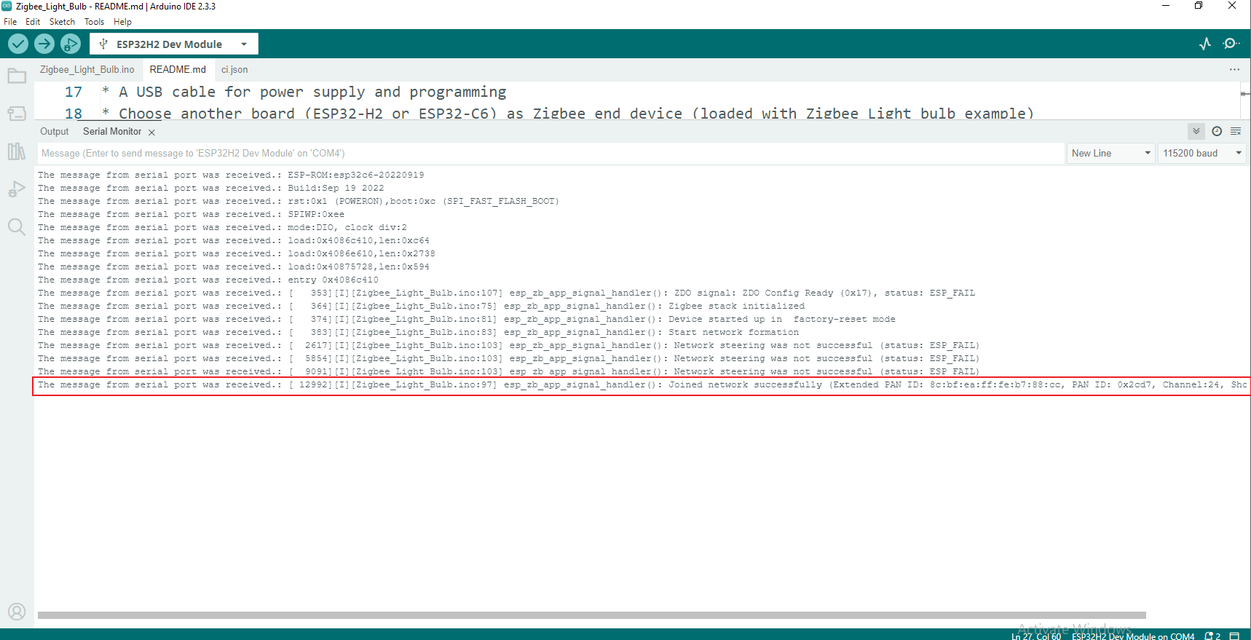This screenshot has height=640, width=1251.
Task: Click 'ESP32H2 Dev Module on COM4' status text
Action: (1133, 636)
